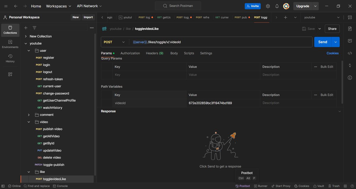Open POST method dropdown
The image size is (356, 189).
(x=115, y=42)
